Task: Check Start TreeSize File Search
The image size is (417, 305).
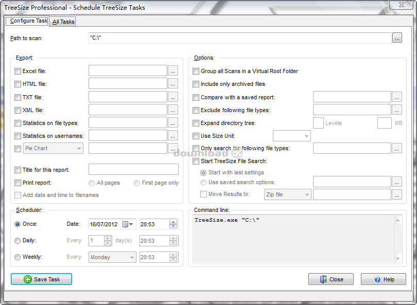Action: click(x=196, y=162)
